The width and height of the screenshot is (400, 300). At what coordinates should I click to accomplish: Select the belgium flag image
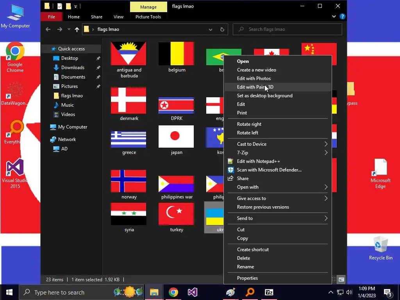click(x=176, y=54)
